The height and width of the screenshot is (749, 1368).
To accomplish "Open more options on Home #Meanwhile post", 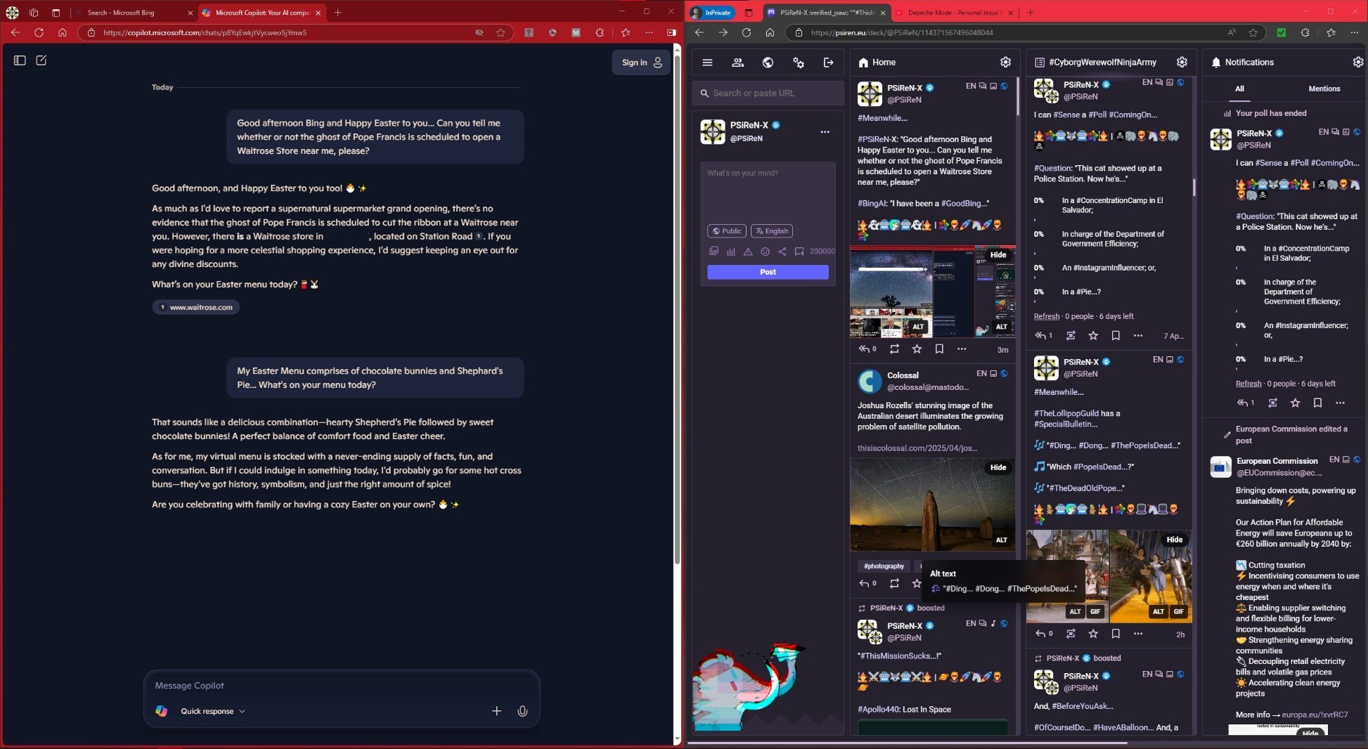I will [x=962, y=349].
